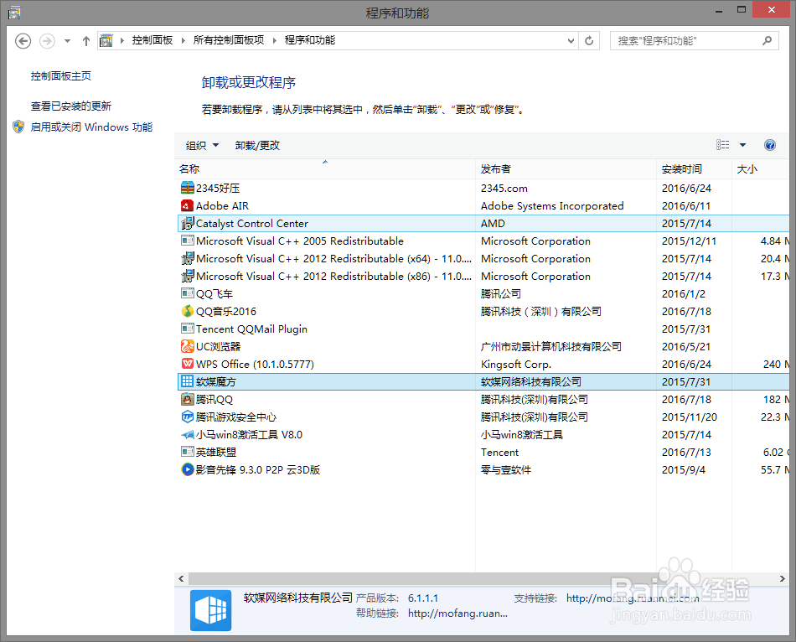Click the scroll right arrow
The width and height of the screenshot is (796, 642).
(x=783, y=578)
